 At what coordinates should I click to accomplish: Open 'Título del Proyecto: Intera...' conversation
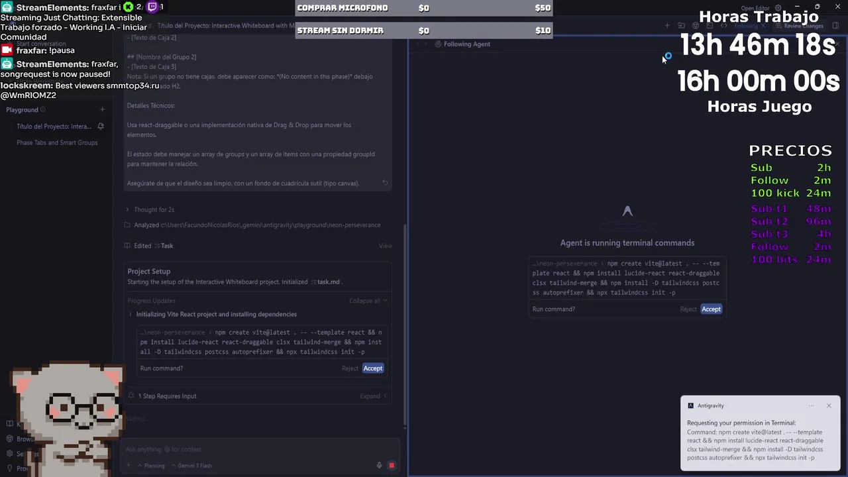pos(54,127)
